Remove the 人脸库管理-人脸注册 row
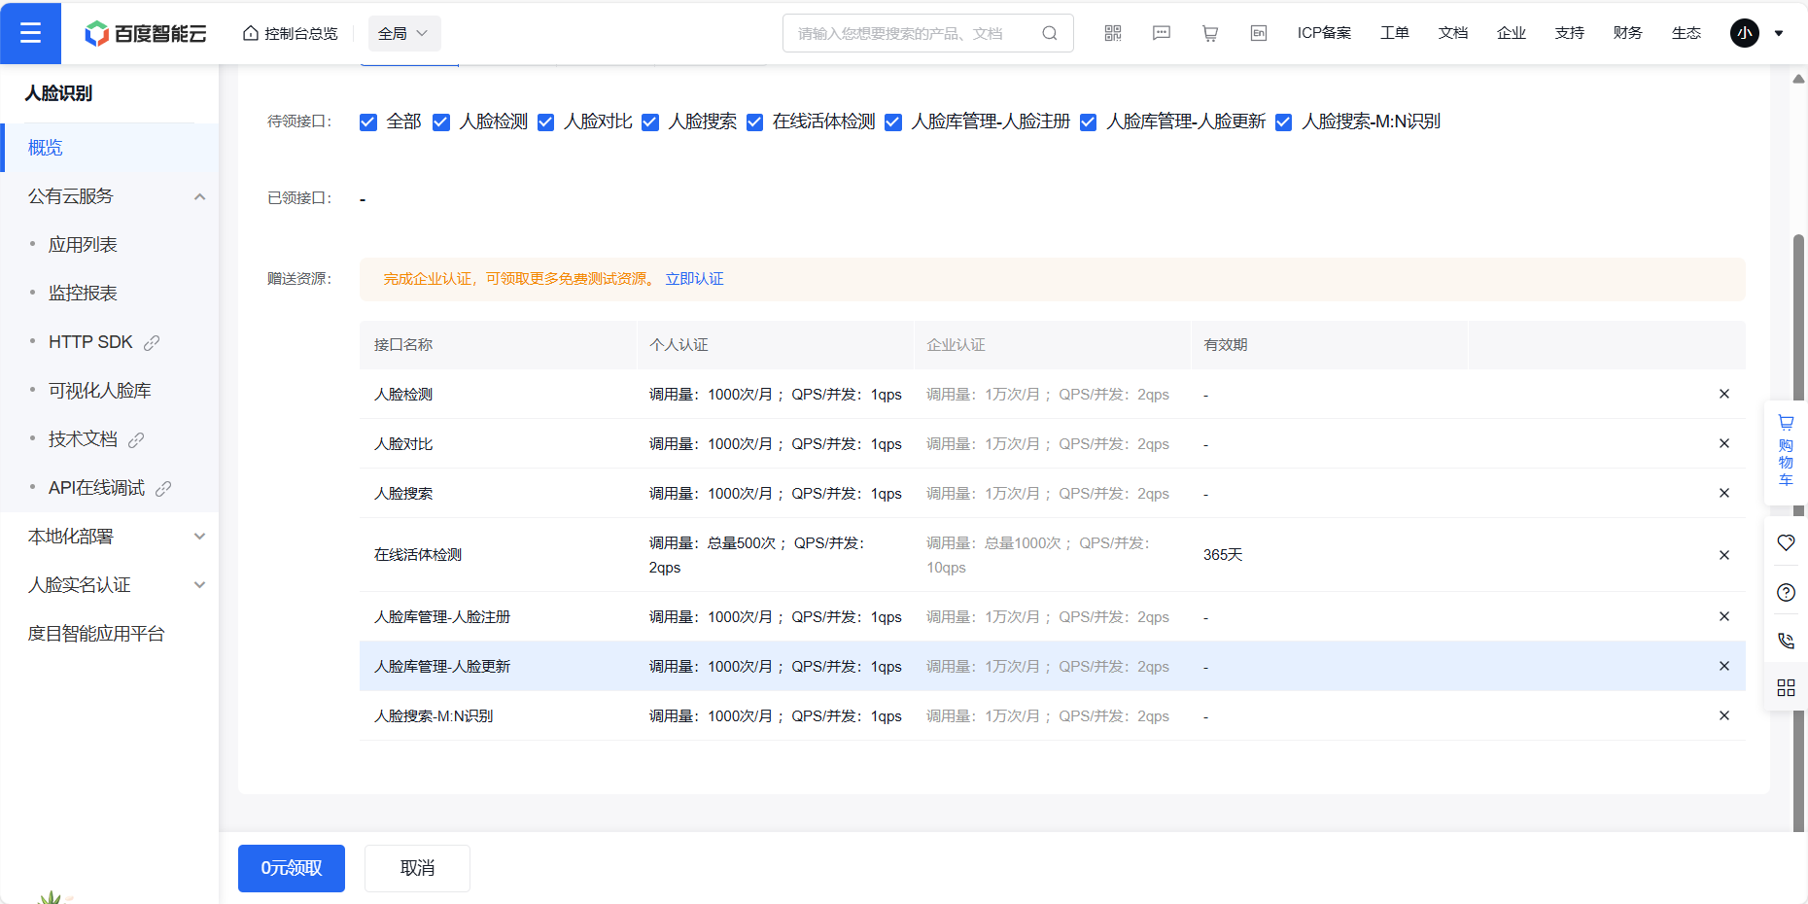 (x=1724, y=616)
